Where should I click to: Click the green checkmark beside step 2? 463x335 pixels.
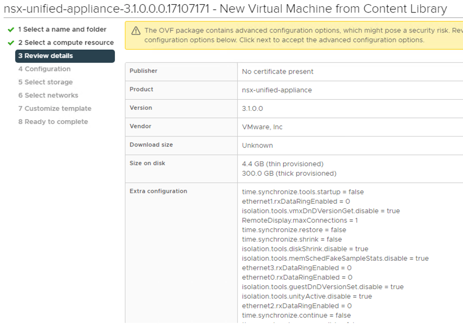[11, 43]
